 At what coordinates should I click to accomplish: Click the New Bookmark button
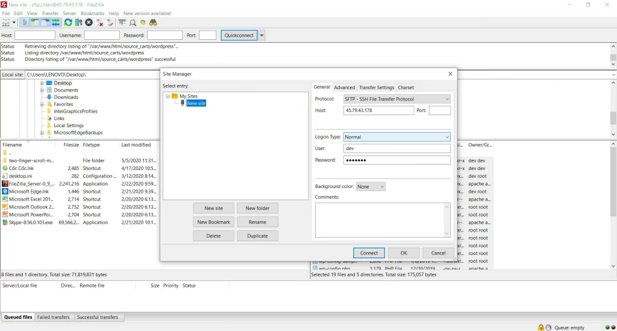pos(214,222)
